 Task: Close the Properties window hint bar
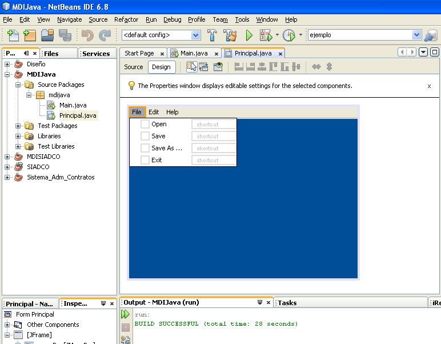point(429,86)
